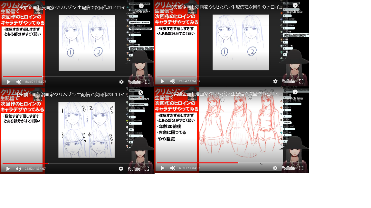The height and width of the screenshot is (208, 371).
Task: Mute the player showing 51:01
Action: pyautogui.click(x=173, y=168)
